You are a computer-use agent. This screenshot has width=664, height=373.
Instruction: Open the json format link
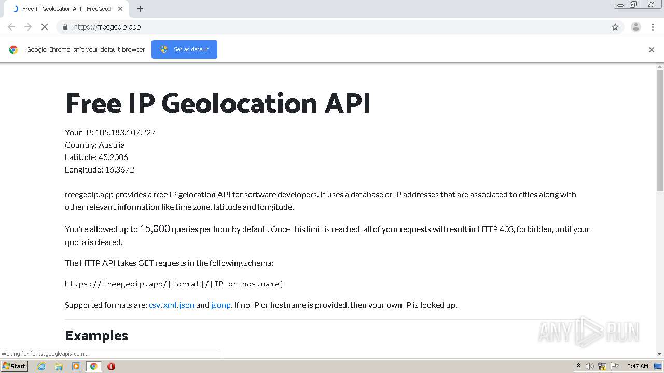tap(187, 305)
